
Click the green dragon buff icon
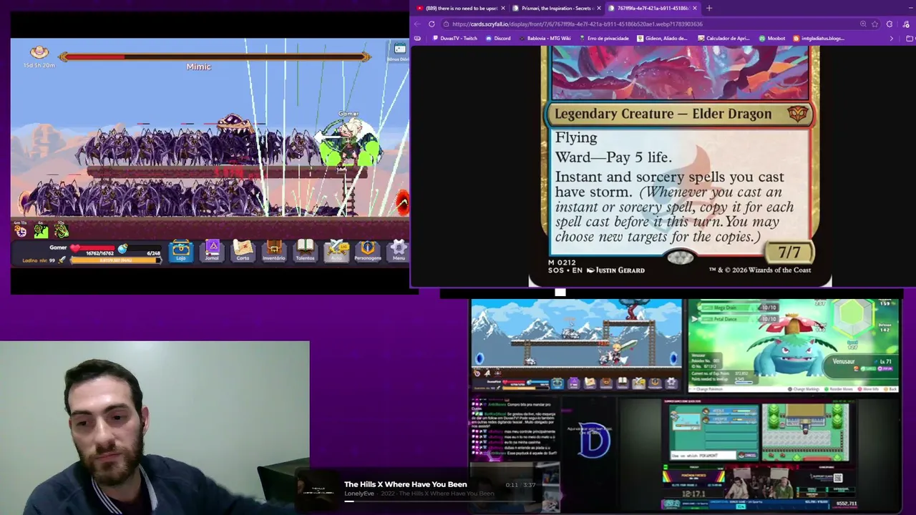click(x=62, y=230)
